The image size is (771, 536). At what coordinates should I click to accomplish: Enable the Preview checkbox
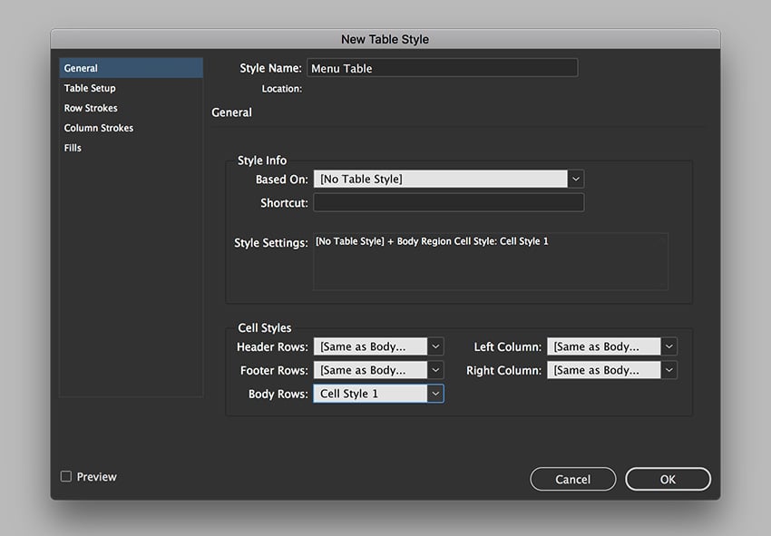point(65,476)
